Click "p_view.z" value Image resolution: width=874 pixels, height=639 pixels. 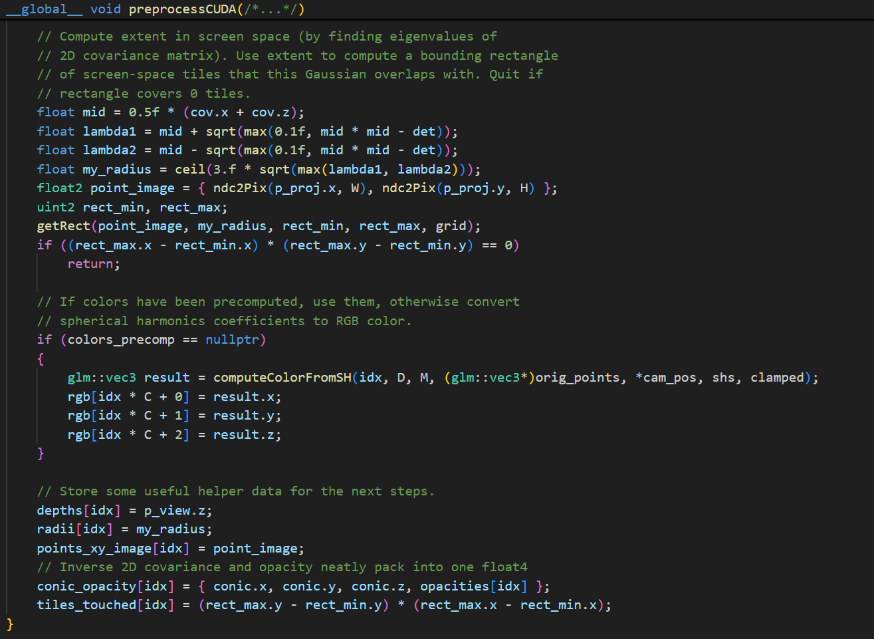[175, 511]
